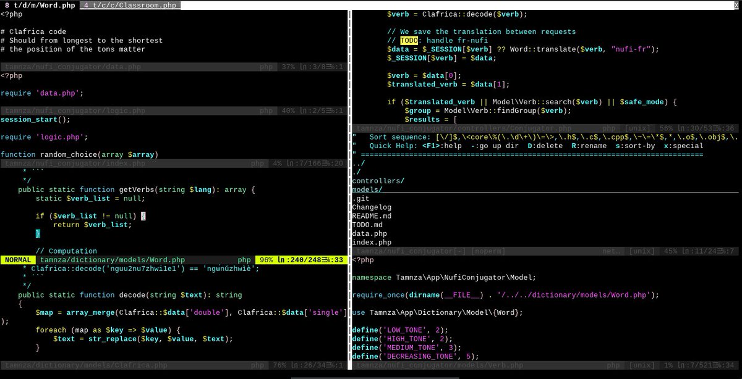Select the ./ current directory entry

(x=357, y=172)
